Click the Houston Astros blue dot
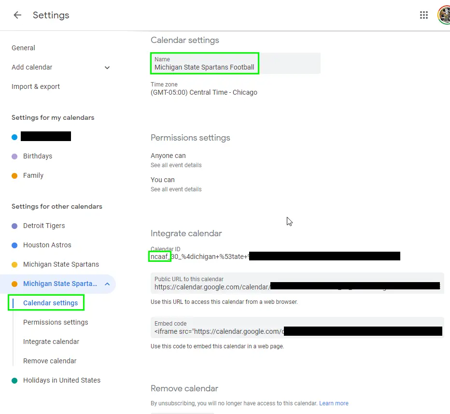The image size is (450, 414). [14, 245]
